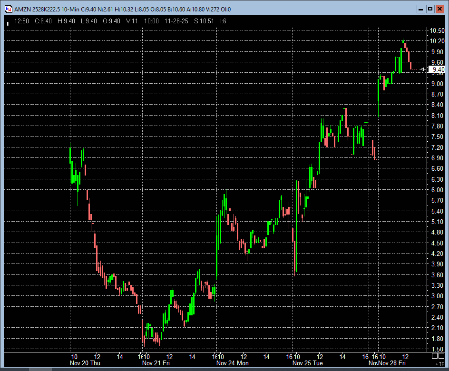
Task: Click the chart app icon in title bar
Action: coord(9,9)
